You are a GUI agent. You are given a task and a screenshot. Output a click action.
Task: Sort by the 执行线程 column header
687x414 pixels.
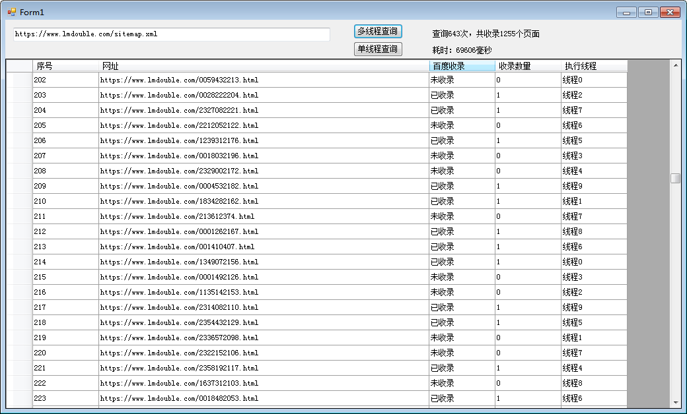point(594,66)
